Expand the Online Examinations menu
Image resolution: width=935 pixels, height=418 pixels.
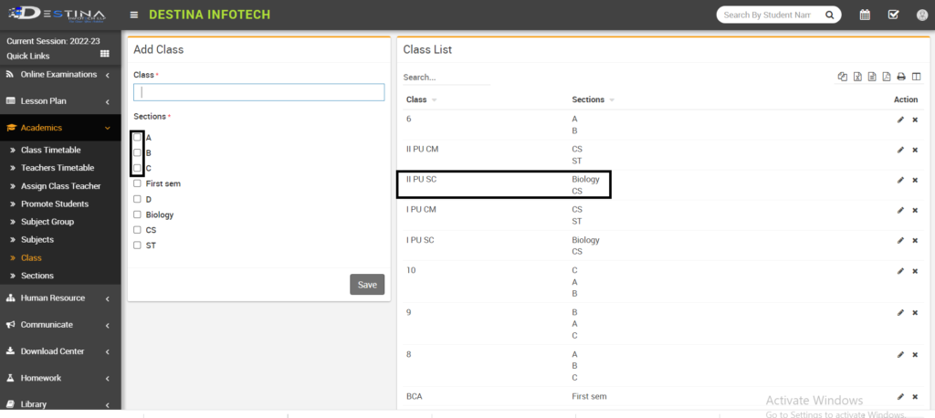[60, 74]
